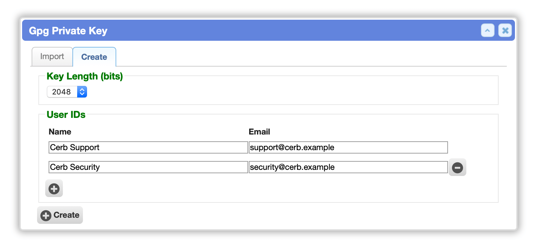Open the Key Length 2048 dropdown
Viewport: 535px width, 250px height.
click(x=67, y=92)
